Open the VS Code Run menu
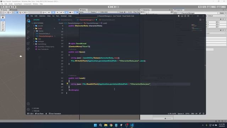The height and width of the screenshot is (128, 227). (x=57, y=16)
